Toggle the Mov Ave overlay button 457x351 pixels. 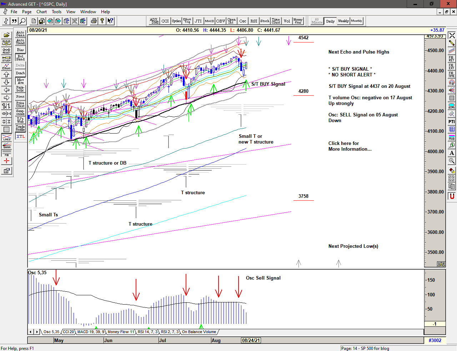click(x=20, y=81)
